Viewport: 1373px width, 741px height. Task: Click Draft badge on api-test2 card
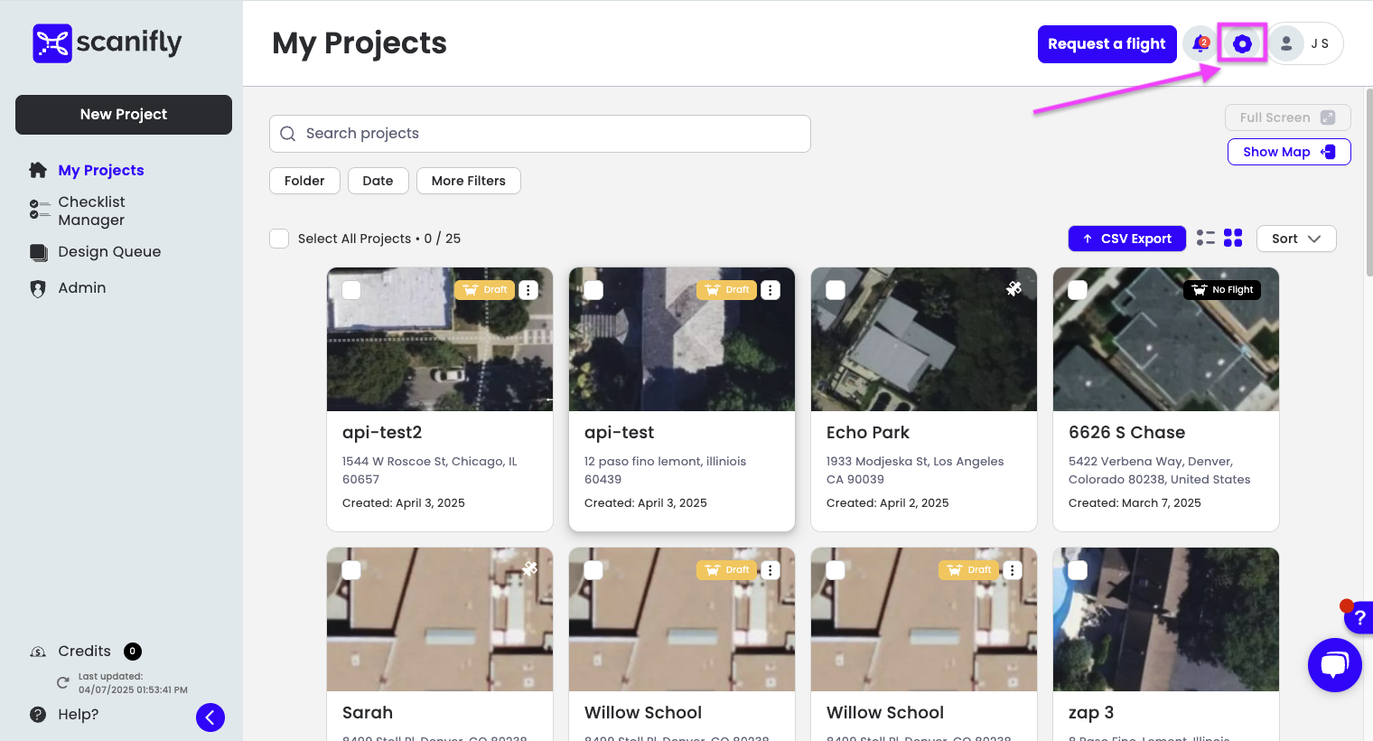tap(485, 290)
